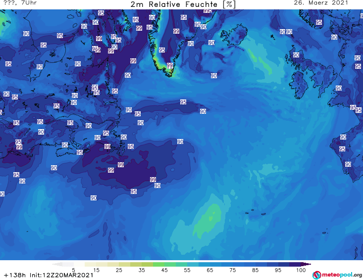Pick the cream colorbar section between 15 and 25
Viewport: 363px width, 280px height.
coord(107,264)
